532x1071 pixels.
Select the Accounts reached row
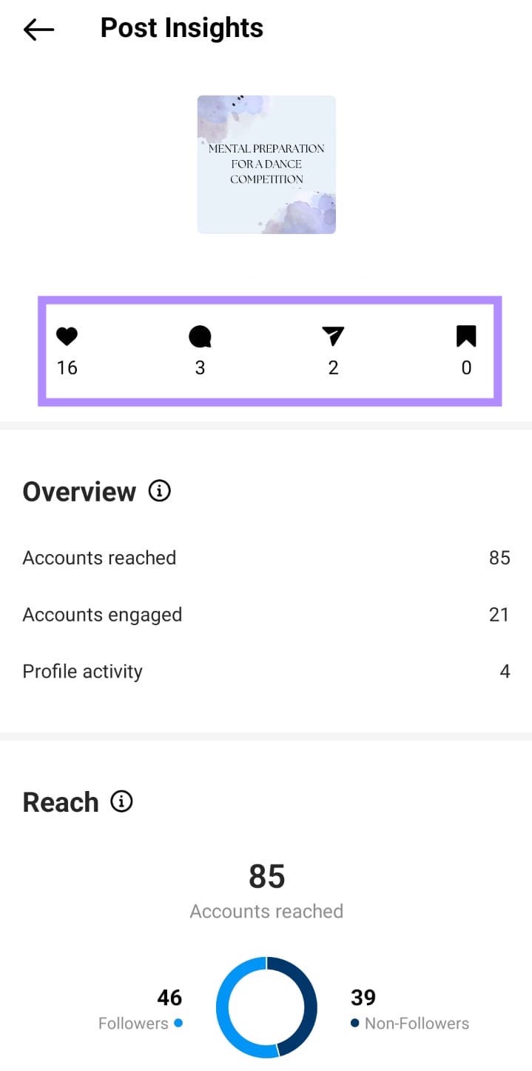tap(266, 558)
